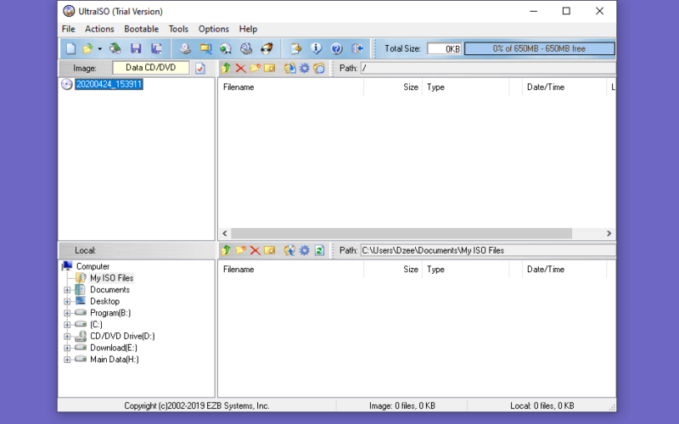The height and width of the screenshot is (424, 679).
Task: Select the Computer root tree item
Action: tap(93, 266)
